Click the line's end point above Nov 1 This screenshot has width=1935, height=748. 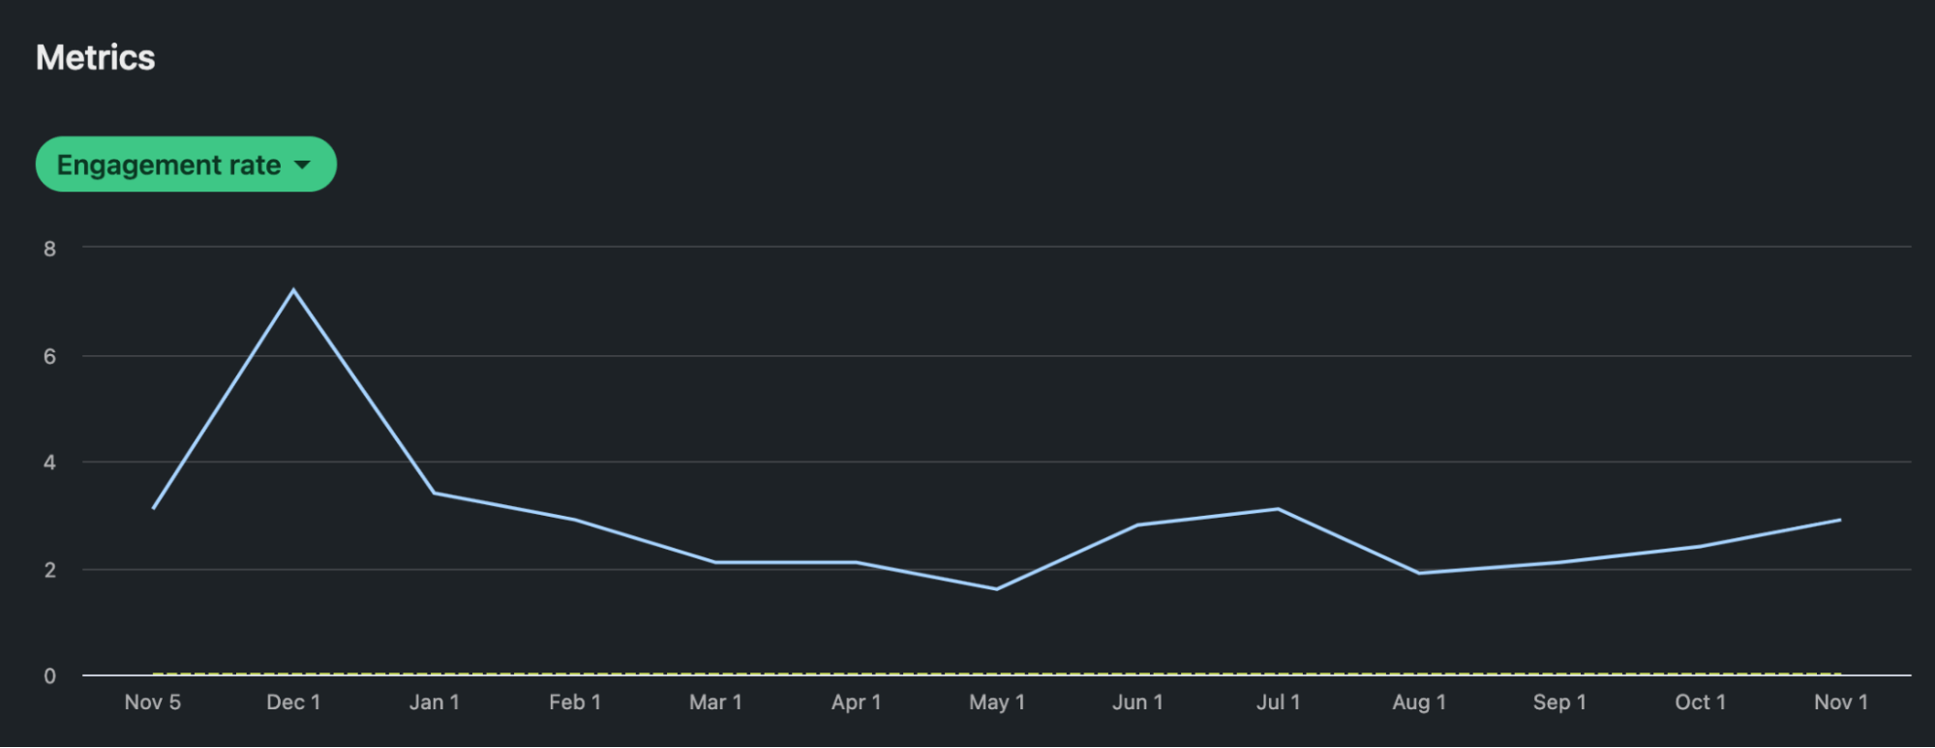[x=1839, y=520]
